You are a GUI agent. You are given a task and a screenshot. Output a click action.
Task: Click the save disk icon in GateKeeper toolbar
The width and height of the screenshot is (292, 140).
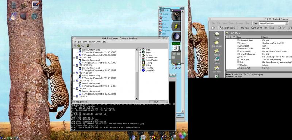tap(88, 45)
